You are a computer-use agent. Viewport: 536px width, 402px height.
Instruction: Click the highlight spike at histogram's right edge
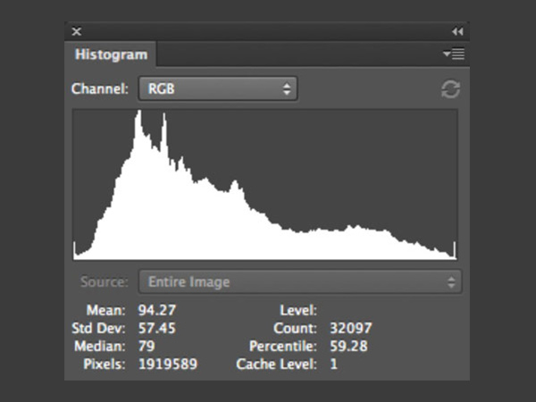tap(456, 250)
